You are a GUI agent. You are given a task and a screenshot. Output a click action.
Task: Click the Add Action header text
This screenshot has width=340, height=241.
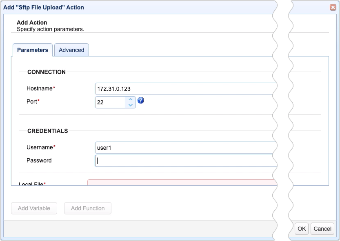coord(32,23)
